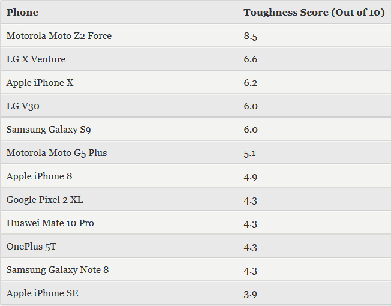391x306 pixels.
Task: Click the Phone column header
Action: [22, 13]
